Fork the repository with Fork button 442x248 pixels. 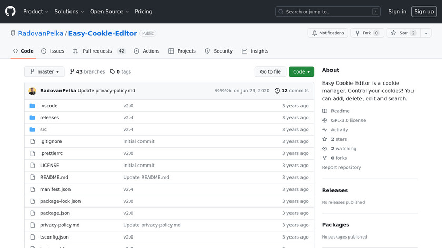pos(367,33)
